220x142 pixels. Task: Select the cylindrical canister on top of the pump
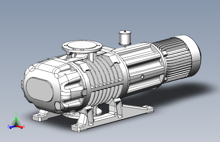[125, 38]
